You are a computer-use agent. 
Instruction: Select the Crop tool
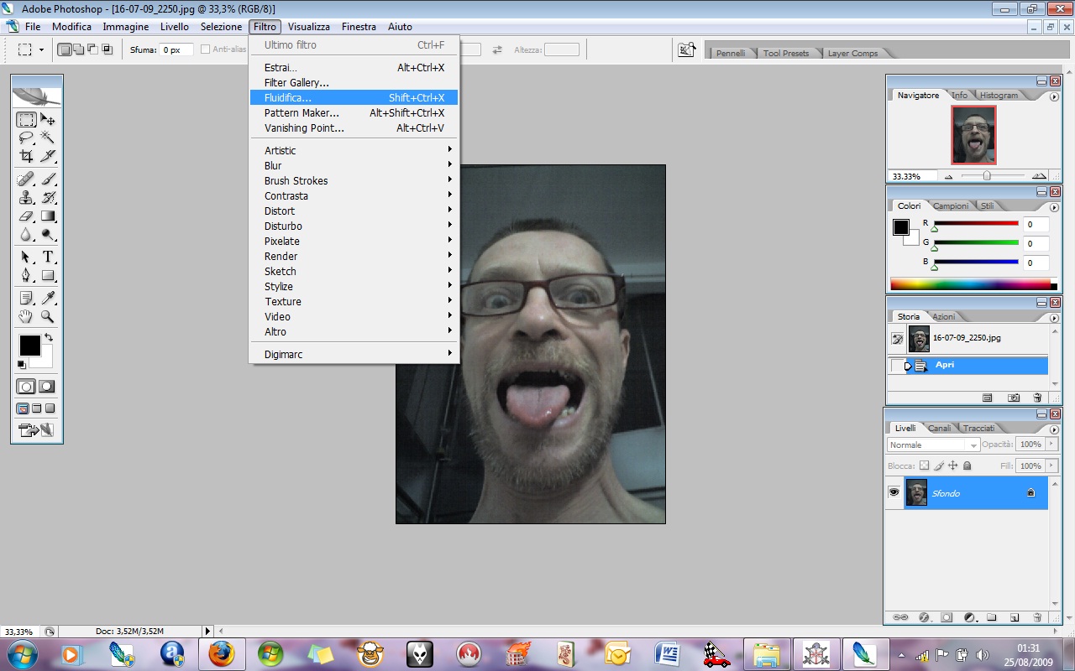(26, 156)
